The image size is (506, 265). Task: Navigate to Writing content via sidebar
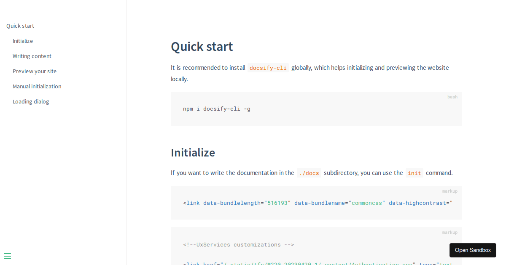pyautogui.click(x=32, y=56)
